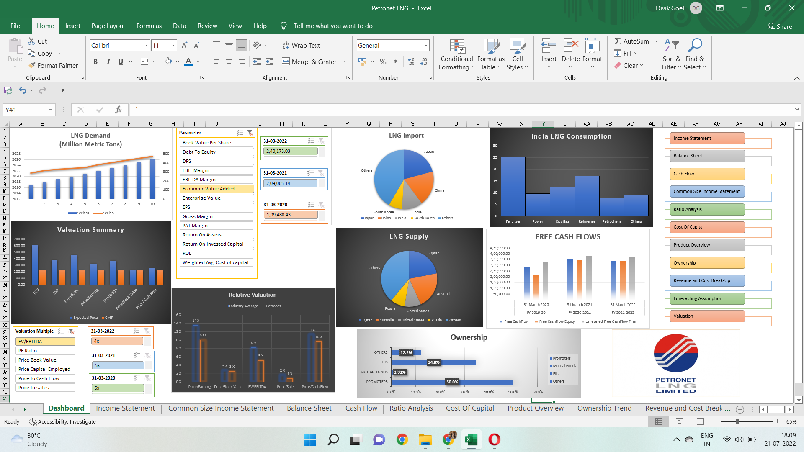This screenshot has width=804, height=452.
Task: Apply bold formatting
Action: pyautogui.click(x=95, y=62)
